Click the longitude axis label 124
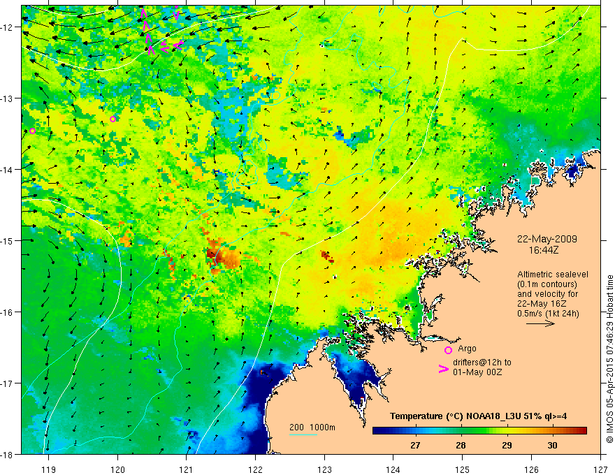The image size is (615, 475). click(393, 469)
